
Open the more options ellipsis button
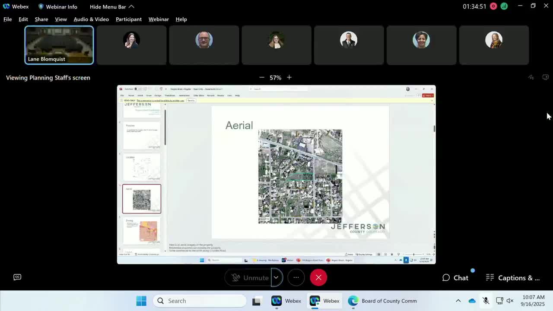[296, 278]
